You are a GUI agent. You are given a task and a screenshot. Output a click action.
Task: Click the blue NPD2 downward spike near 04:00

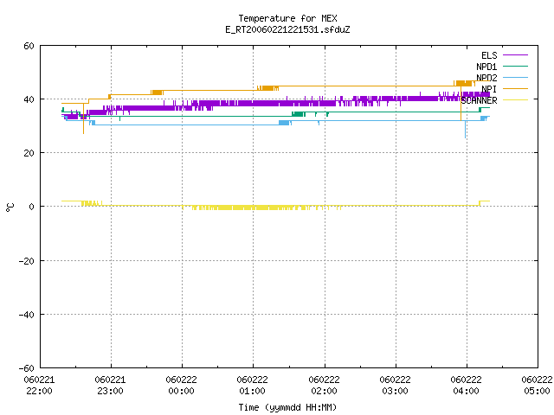pyautogui.click(x=465, y=130)
